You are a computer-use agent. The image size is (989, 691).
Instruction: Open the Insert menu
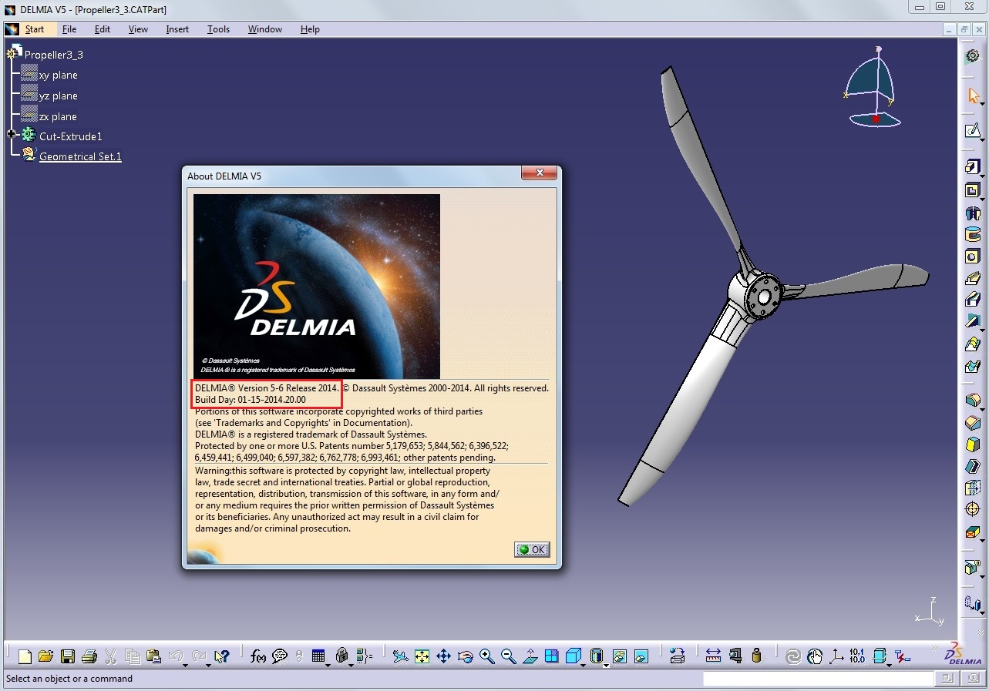tap(177, 29)
